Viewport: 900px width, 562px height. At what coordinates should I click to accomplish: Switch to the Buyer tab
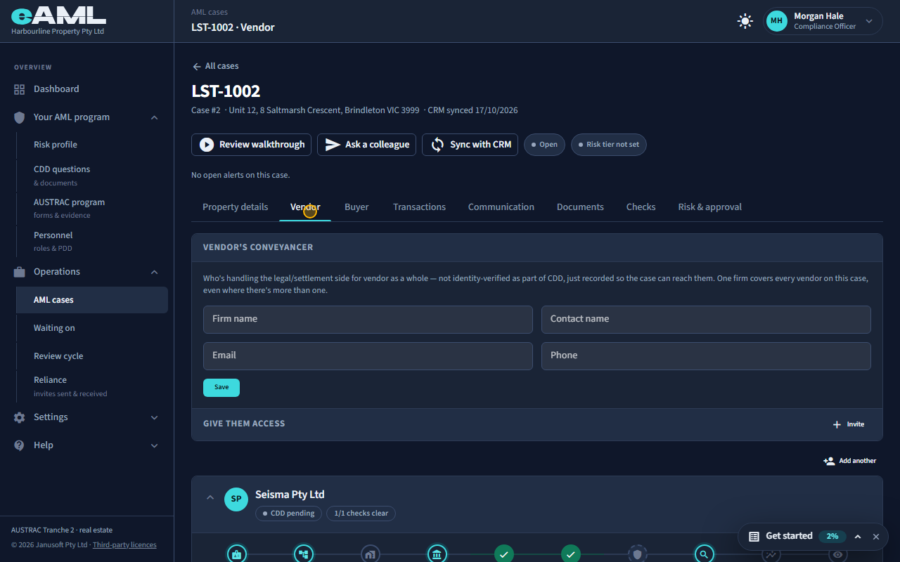point(356,207)
